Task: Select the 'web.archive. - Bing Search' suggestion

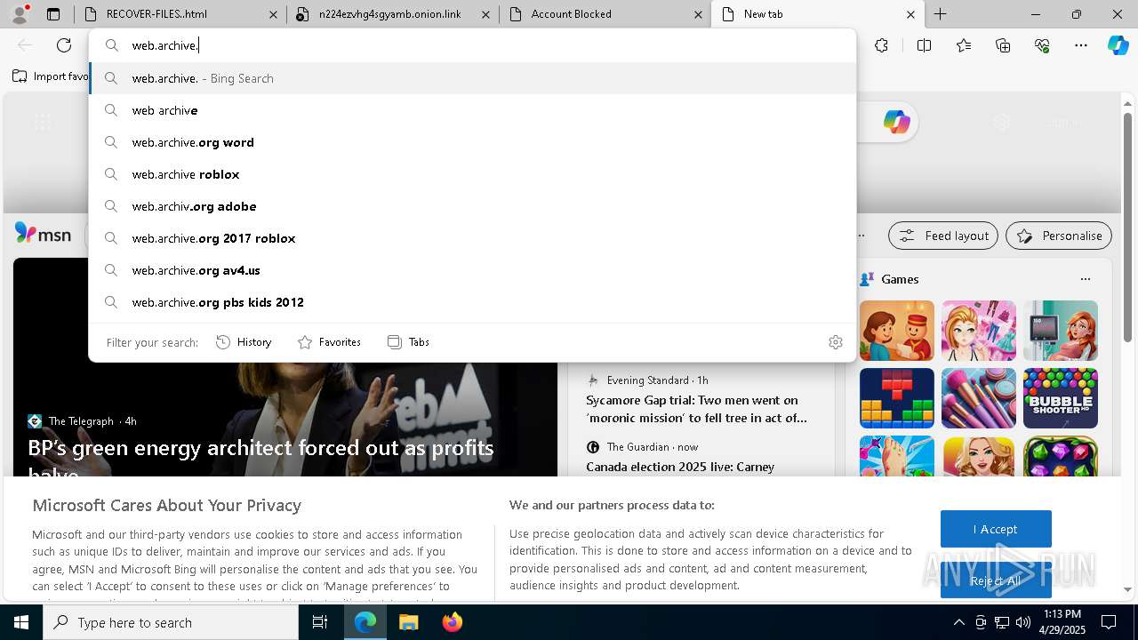Action: (x=473, y=78)
